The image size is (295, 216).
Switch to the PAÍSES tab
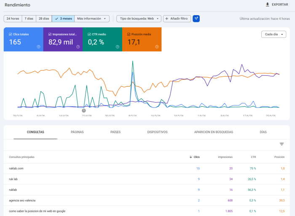click(115, 132)
